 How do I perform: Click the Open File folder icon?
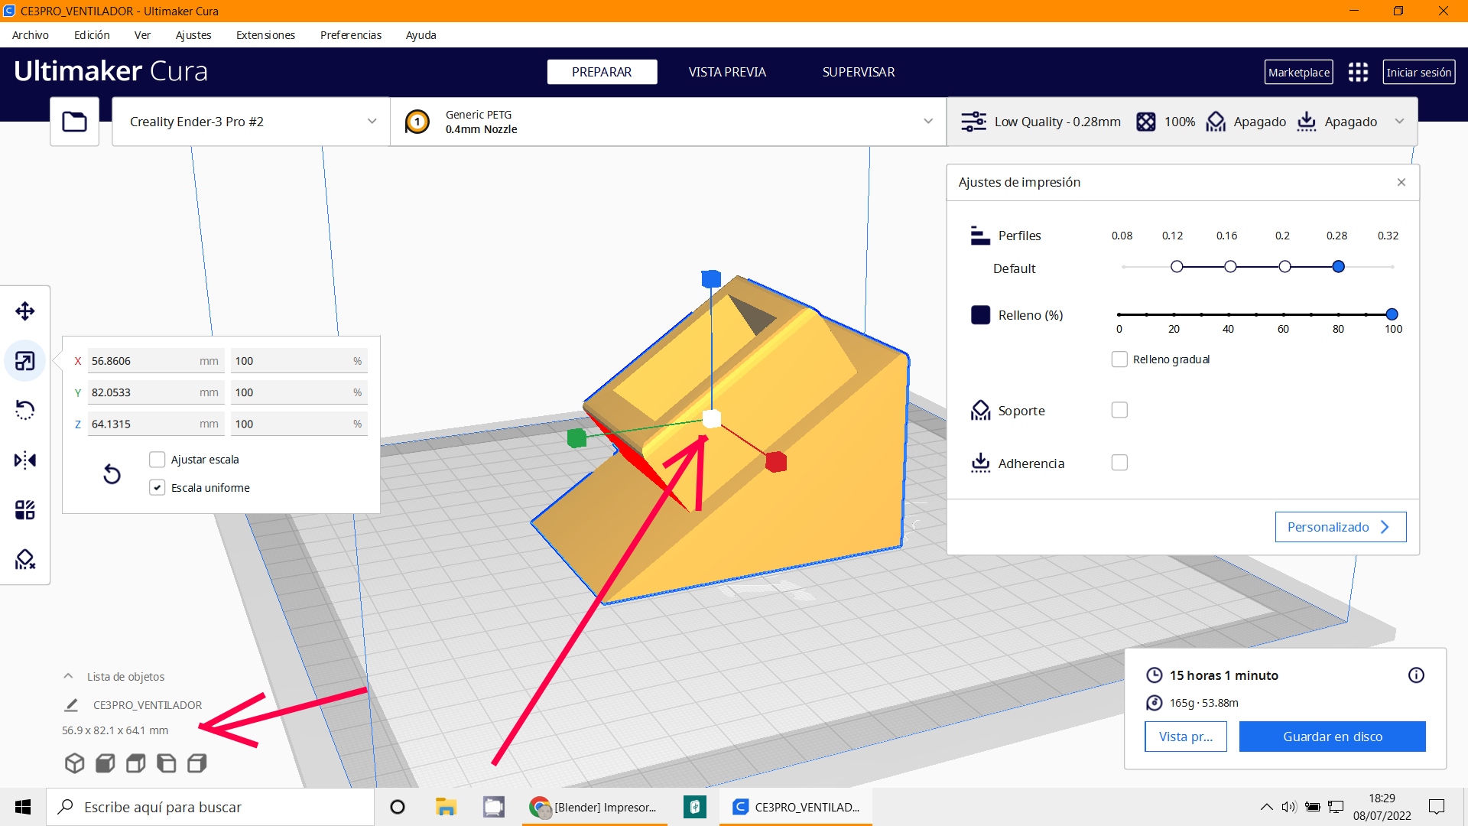[74, 122]
